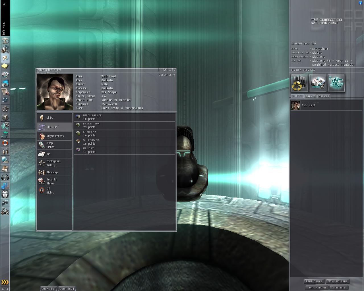Screen dimensions: 364x291
Task: Switch to the Agents tab
Action: (310, 96)
